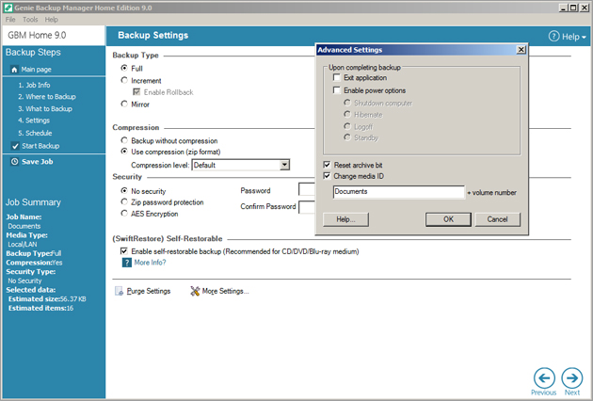Select the Mirror backup type
593x401 pixels.
(124, 104)
